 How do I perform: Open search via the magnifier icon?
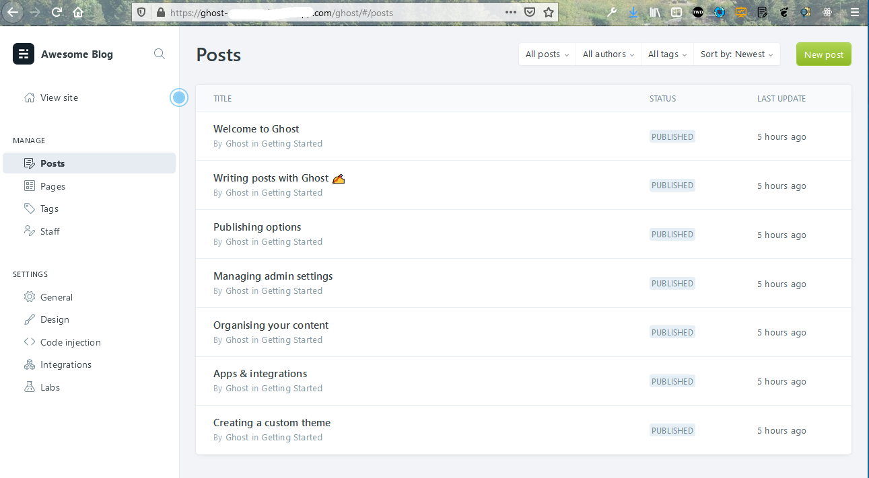pyautogui.click(x=160, y=54)
